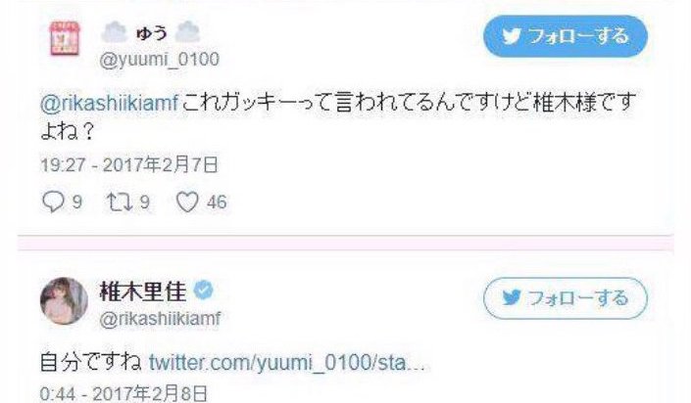Click the Twitter bird in blue follow button
The width and height of the screenshot is (691, 403).
pyautogui.click(x=512, y=36)
